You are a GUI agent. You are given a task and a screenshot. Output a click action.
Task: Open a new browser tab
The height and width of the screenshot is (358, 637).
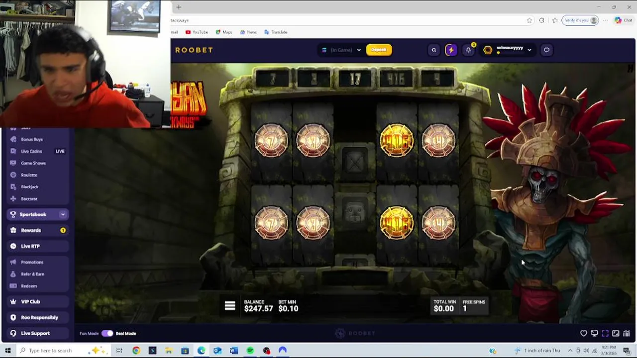[x=179, y=7]
